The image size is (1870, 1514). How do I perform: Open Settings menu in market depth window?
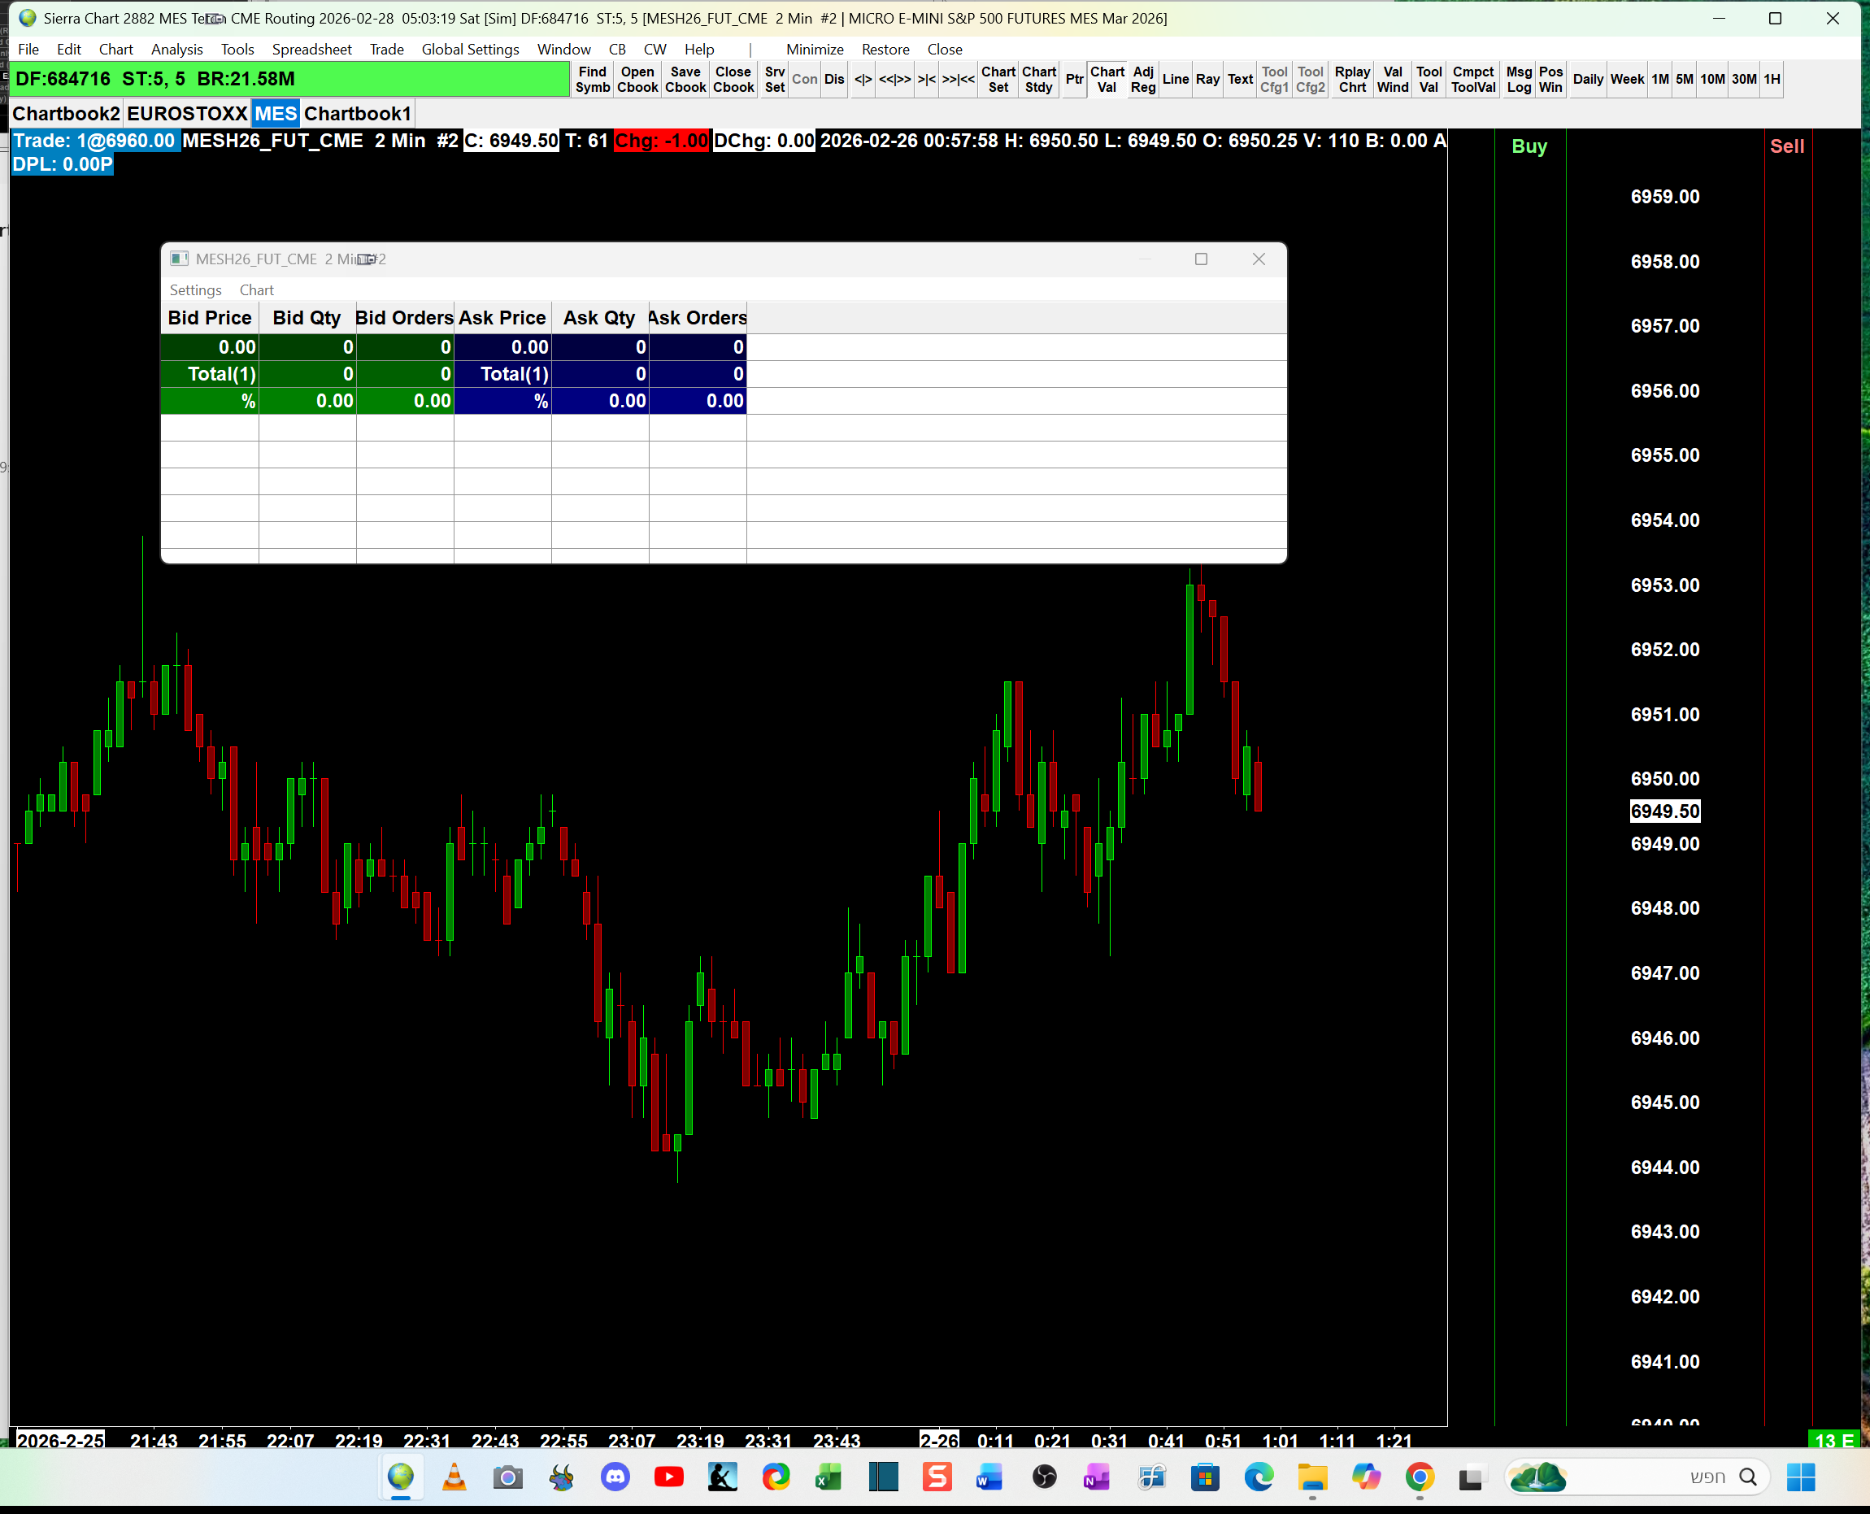(195, 290)
